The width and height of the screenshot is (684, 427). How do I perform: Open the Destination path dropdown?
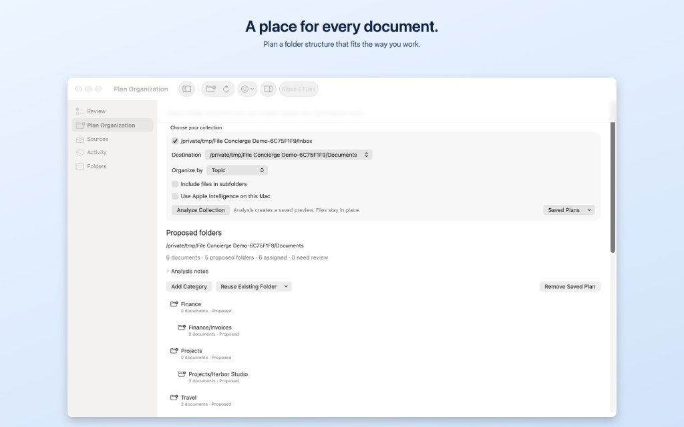(289, 155)
